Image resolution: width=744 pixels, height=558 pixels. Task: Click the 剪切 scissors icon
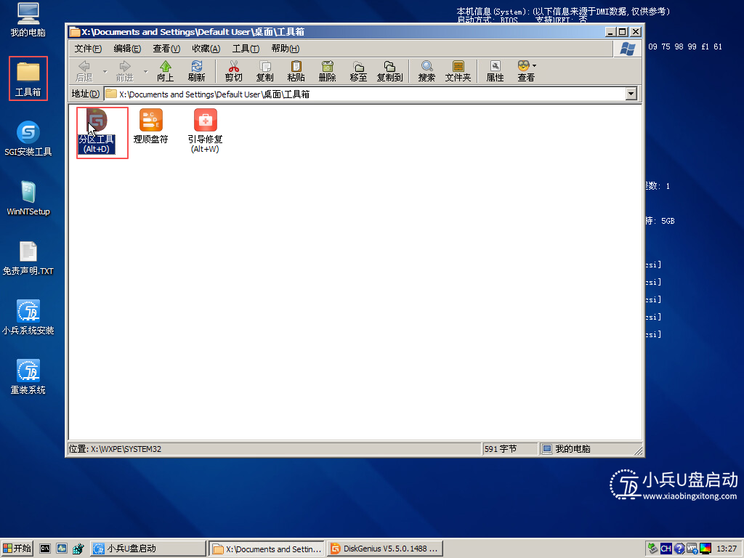(x=233, y=70)
